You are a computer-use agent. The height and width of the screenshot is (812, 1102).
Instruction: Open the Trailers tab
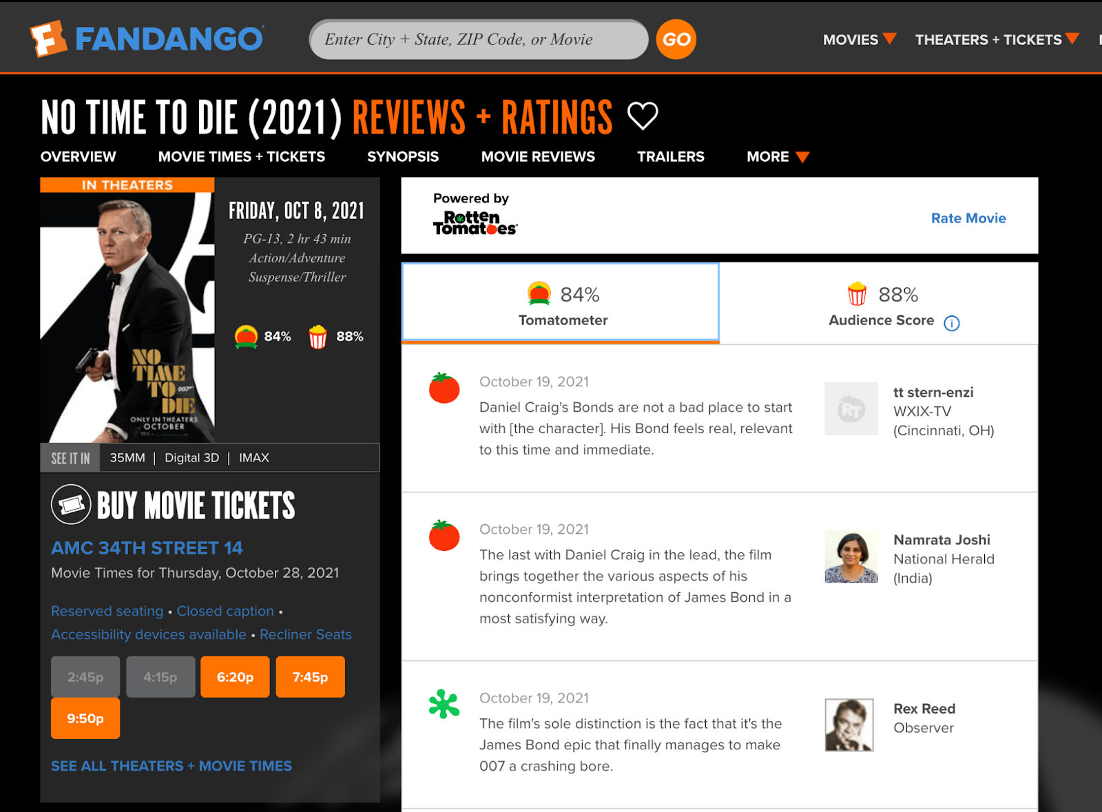pyautogui.click(x=671, y=156)
